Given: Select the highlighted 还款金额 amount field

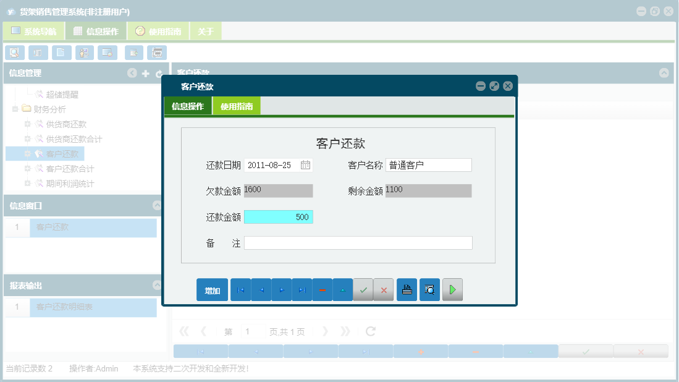Looking at the screenshot, I should [279, 217].
